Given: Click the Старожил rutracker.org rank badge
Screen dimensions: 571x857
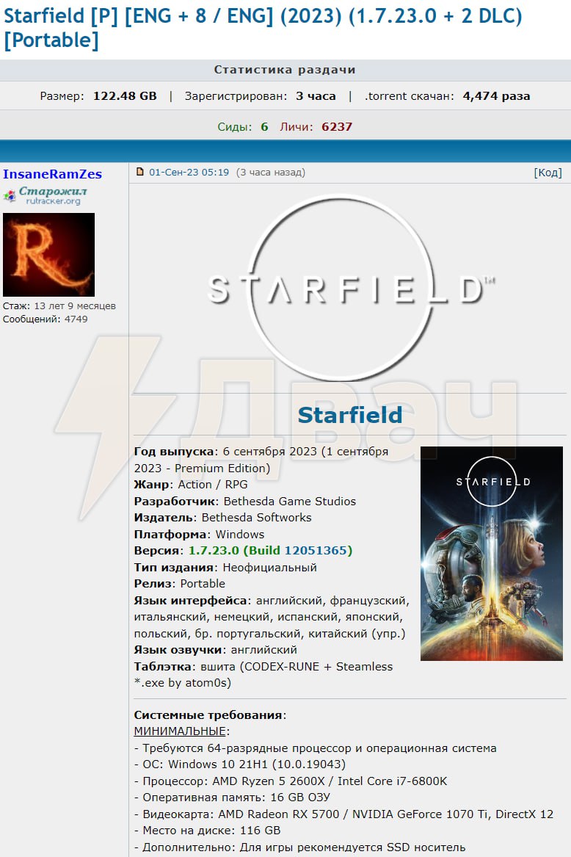Looking at the screenshot, I should tap(46, 195).
